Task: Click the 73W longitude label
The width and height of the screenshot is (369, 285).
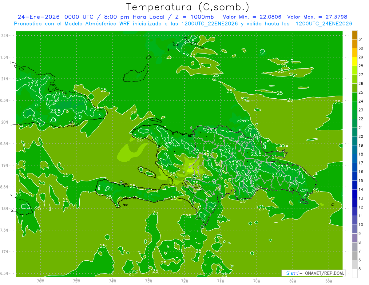Action: pyautogui.click(x=149, y=281)
